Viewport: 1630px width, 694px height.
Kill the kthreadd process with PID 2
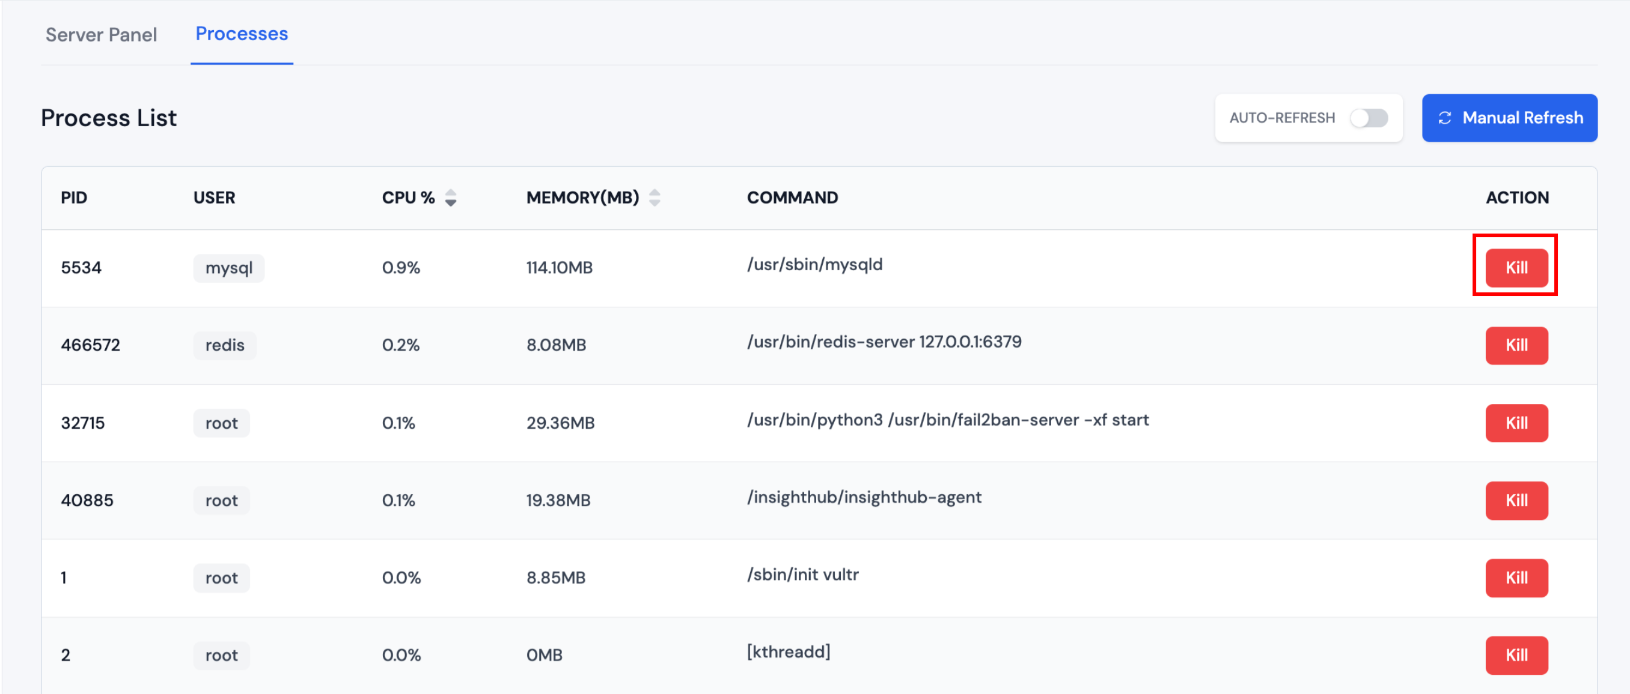[x=1516, y=655]
